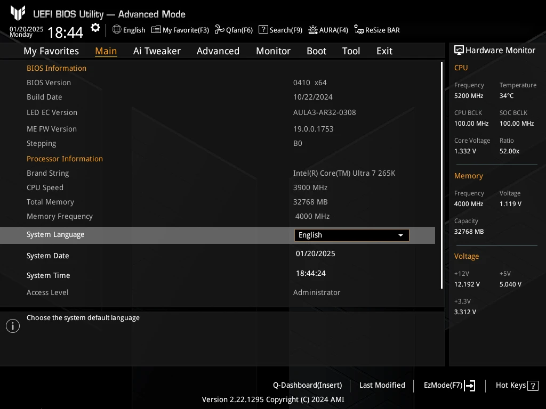546x409 pixels.
Task: Click the Hardware Monitor screen icon
Action: (459, 51)
